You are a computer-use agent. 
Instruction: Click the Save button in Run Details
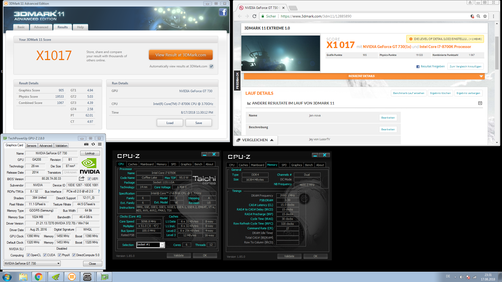[199, 123]
